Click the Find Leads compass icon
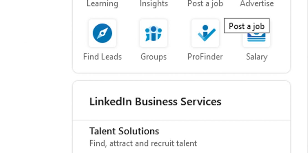308x153 pixels. pyautogui.click(x=102, y=33)
